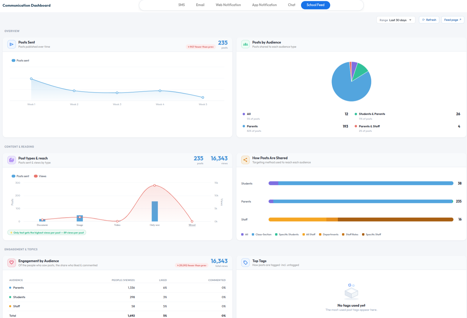Click the Posts by Audience people icon
The image size is (467, 318).
point(245,44)
